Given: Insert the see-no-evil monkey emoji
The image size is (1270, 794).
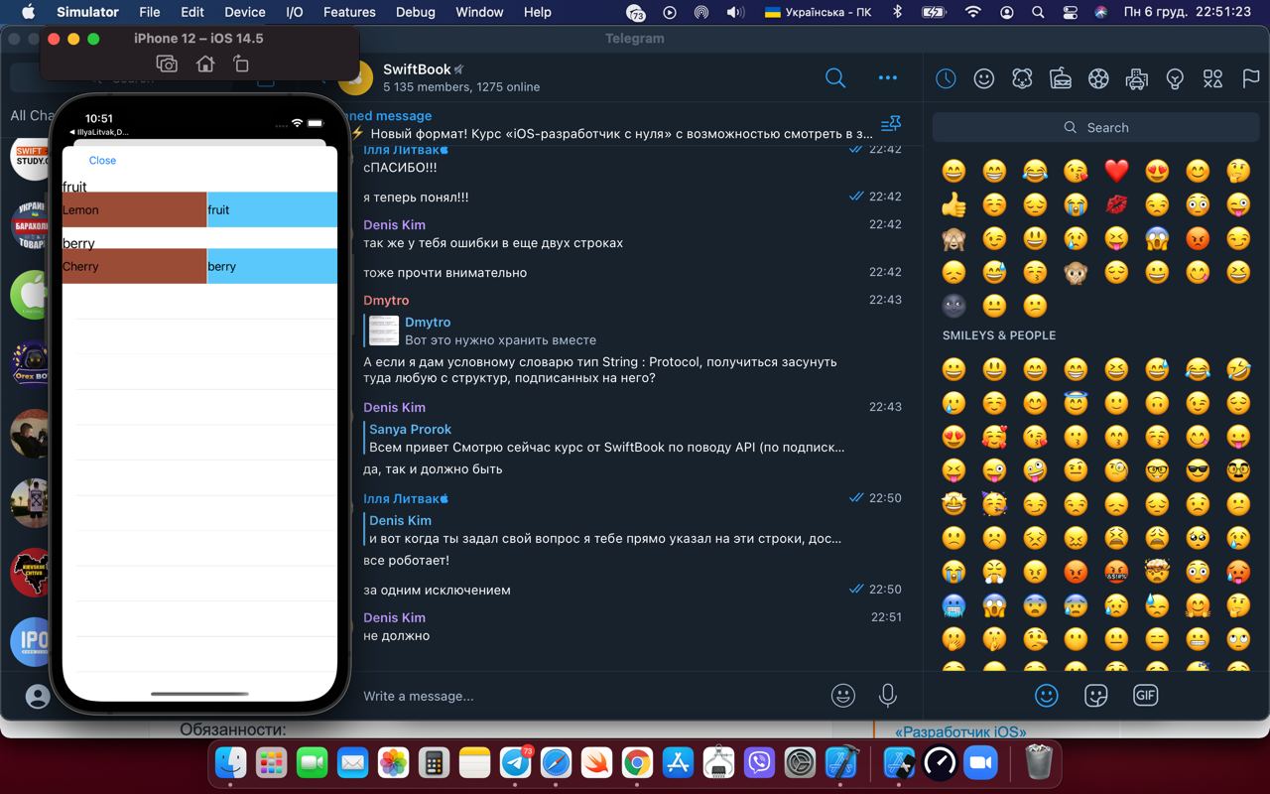Looking at the screenshot, I should (953, 238).
